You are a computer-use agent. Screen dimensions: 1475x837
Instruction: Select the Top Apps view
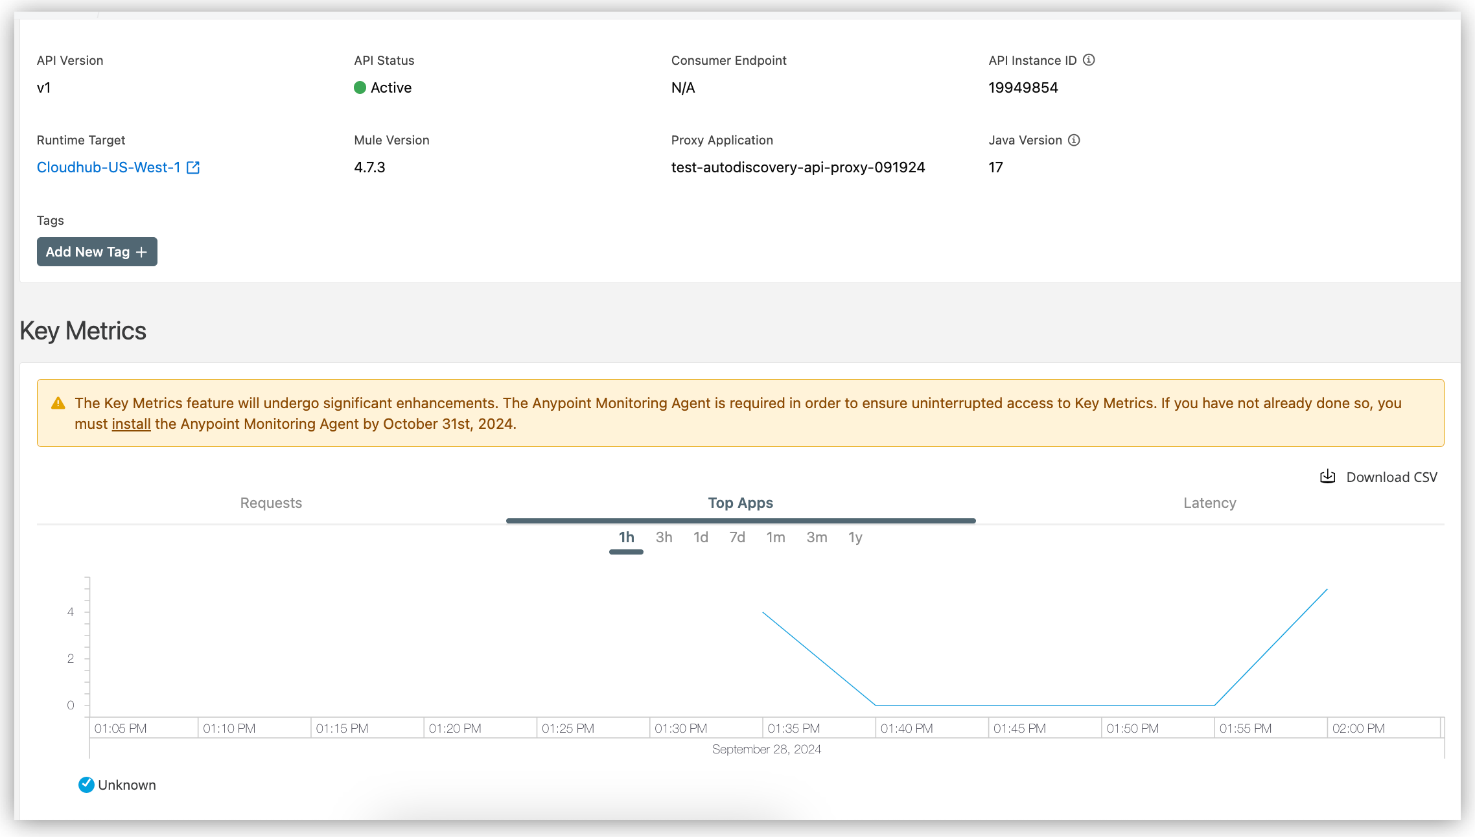click(740, 503)
